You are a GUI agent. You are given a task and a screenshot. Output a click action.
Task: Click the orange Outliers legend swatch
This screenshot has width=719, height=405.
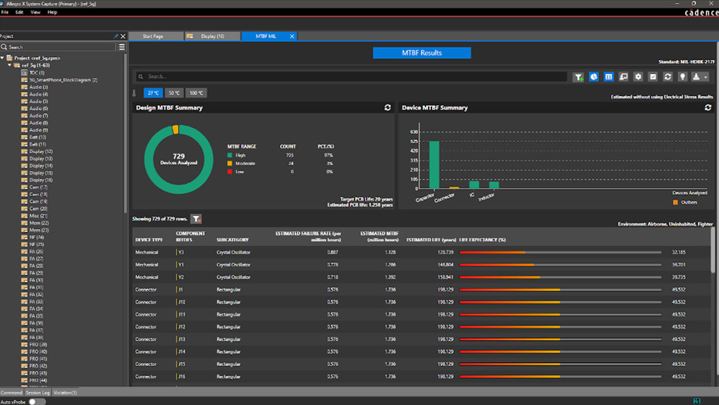coord(675,202)
